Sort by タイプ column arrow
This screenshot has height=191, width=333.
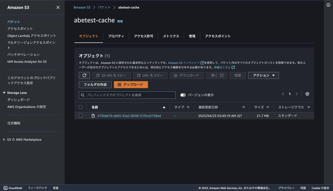tap(188, 107)
